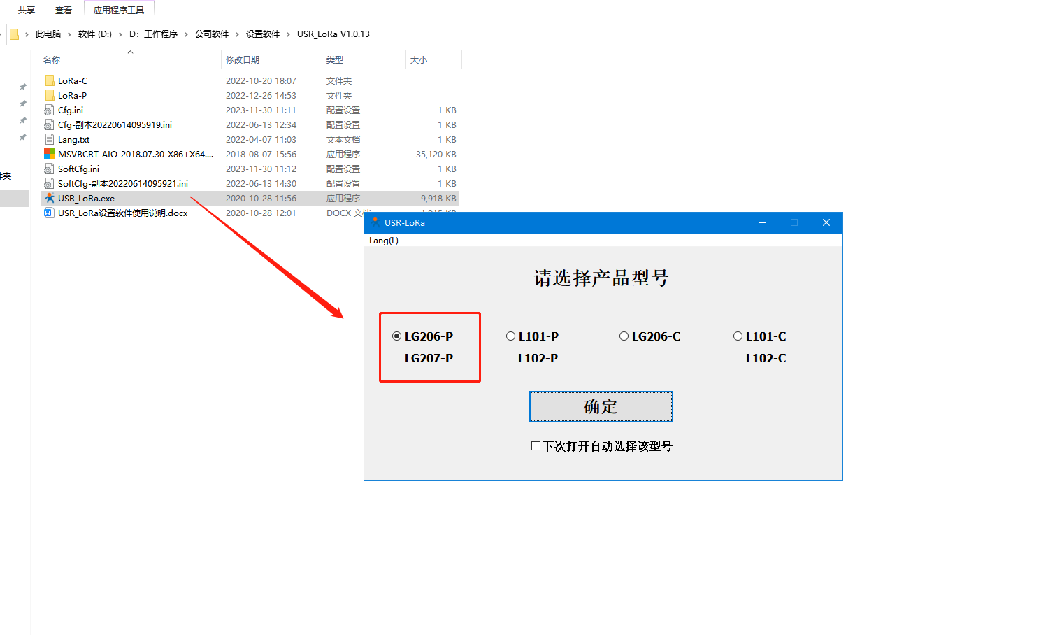Image resolution: width=1041 pixels, height=635 pixels.
Task: Expand the chevron after D: 工作程序
Action: point(186,34)
